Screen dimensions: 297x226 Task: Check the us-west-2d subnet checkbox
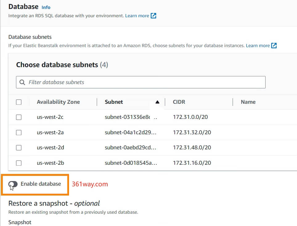click(19, 148)
